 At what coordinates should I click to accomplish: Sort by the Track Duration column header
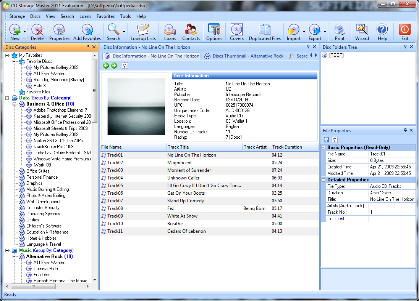coord(295,147)
